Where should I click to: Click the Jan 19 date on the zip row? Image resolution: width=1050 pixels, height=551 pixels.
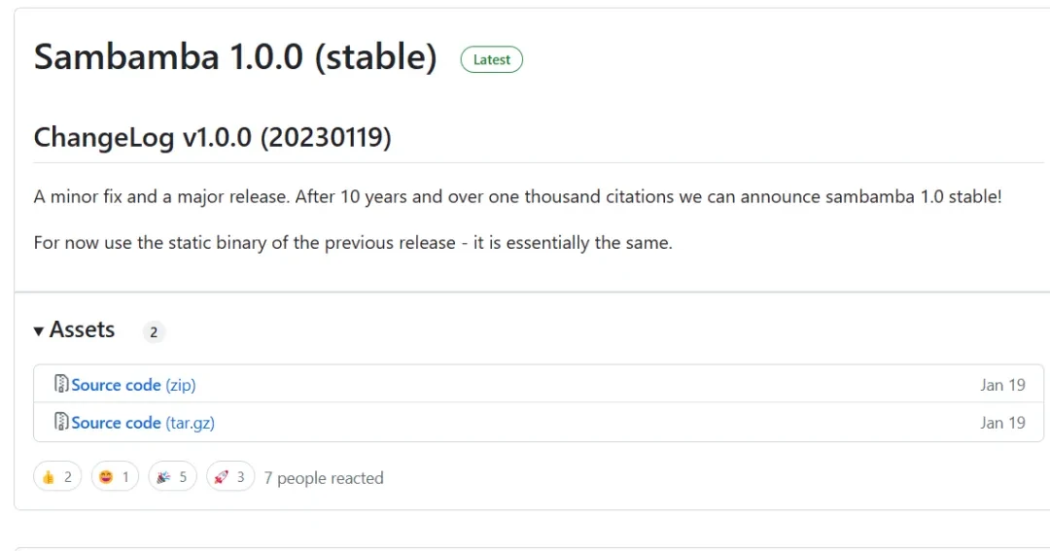point(1002,385)
